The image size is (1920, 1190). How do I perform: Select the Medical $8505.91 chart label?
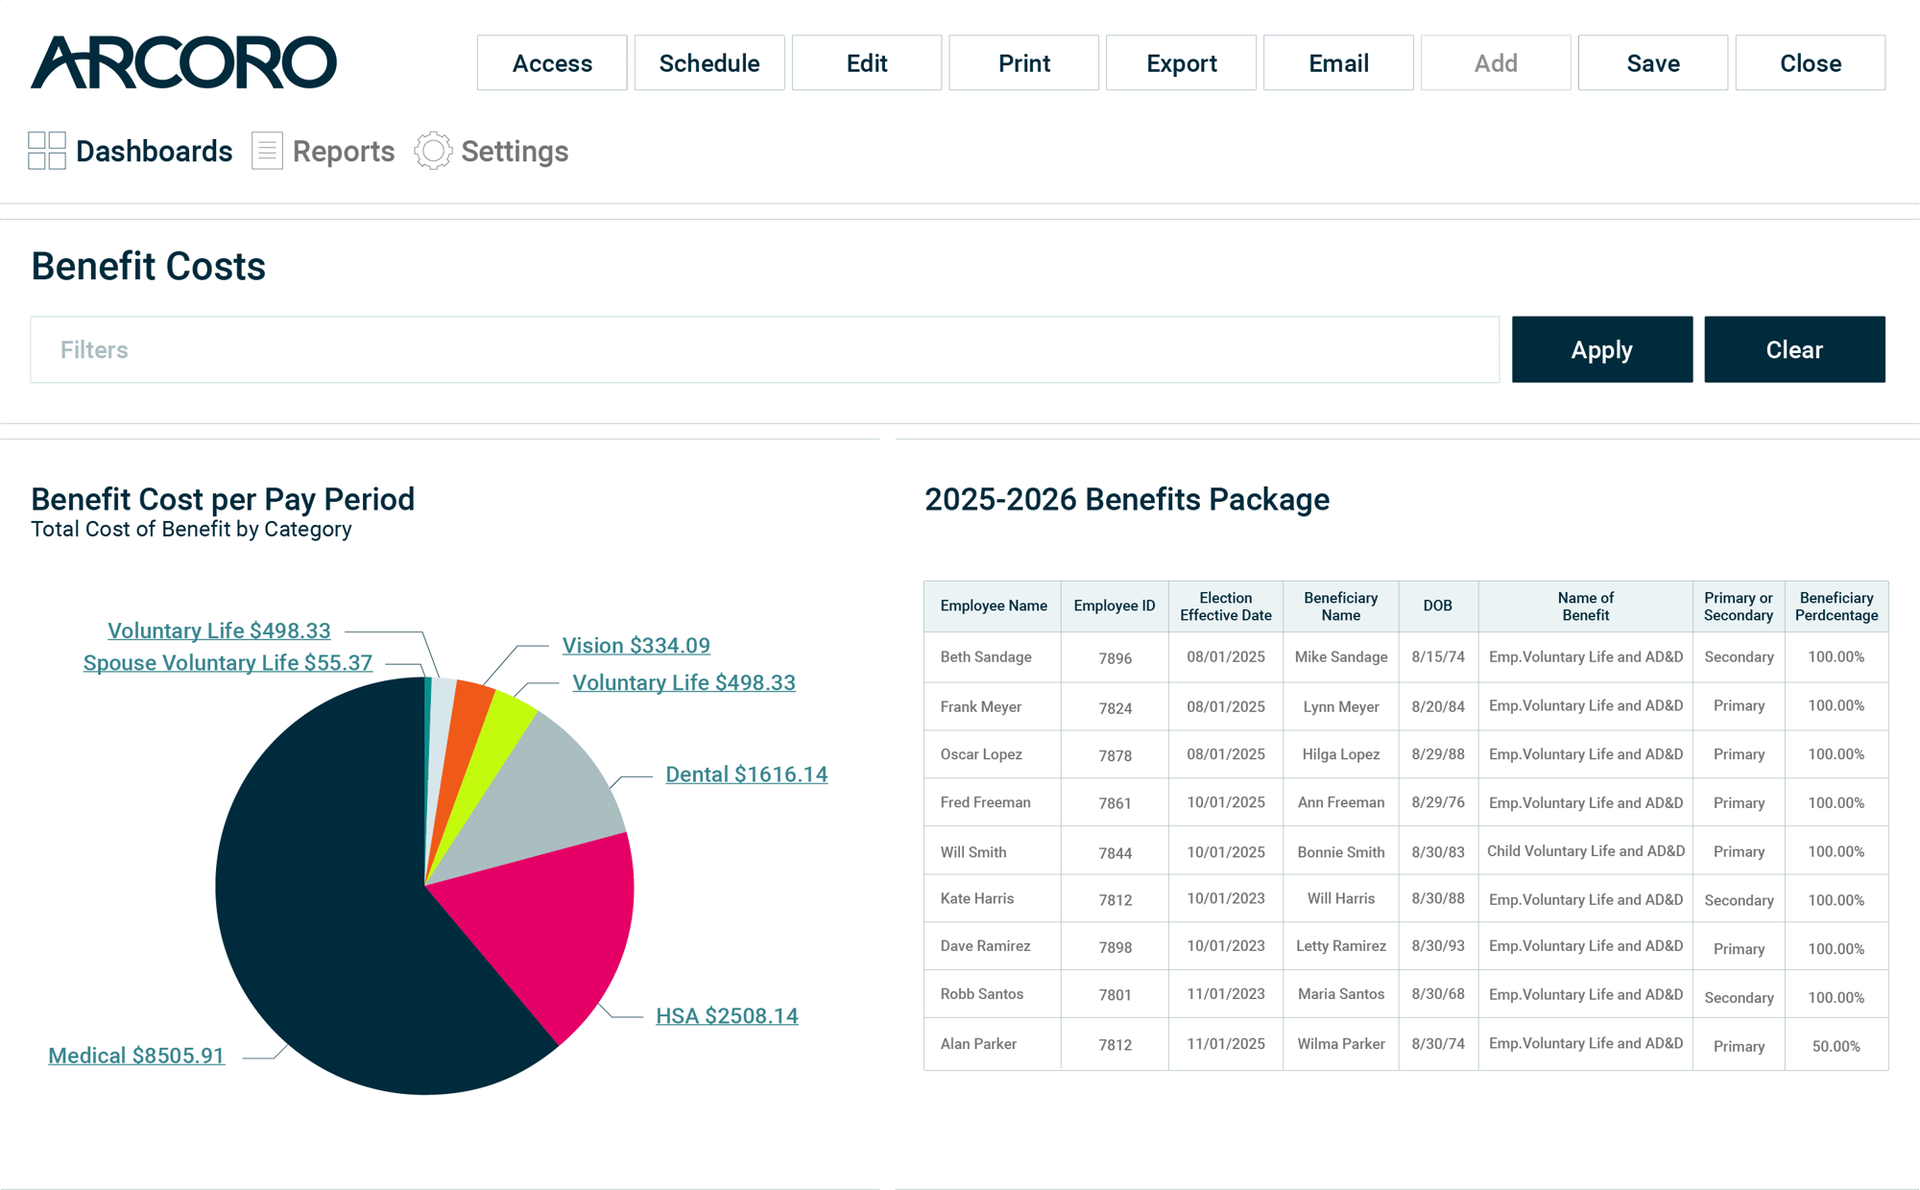[136, 1056]
